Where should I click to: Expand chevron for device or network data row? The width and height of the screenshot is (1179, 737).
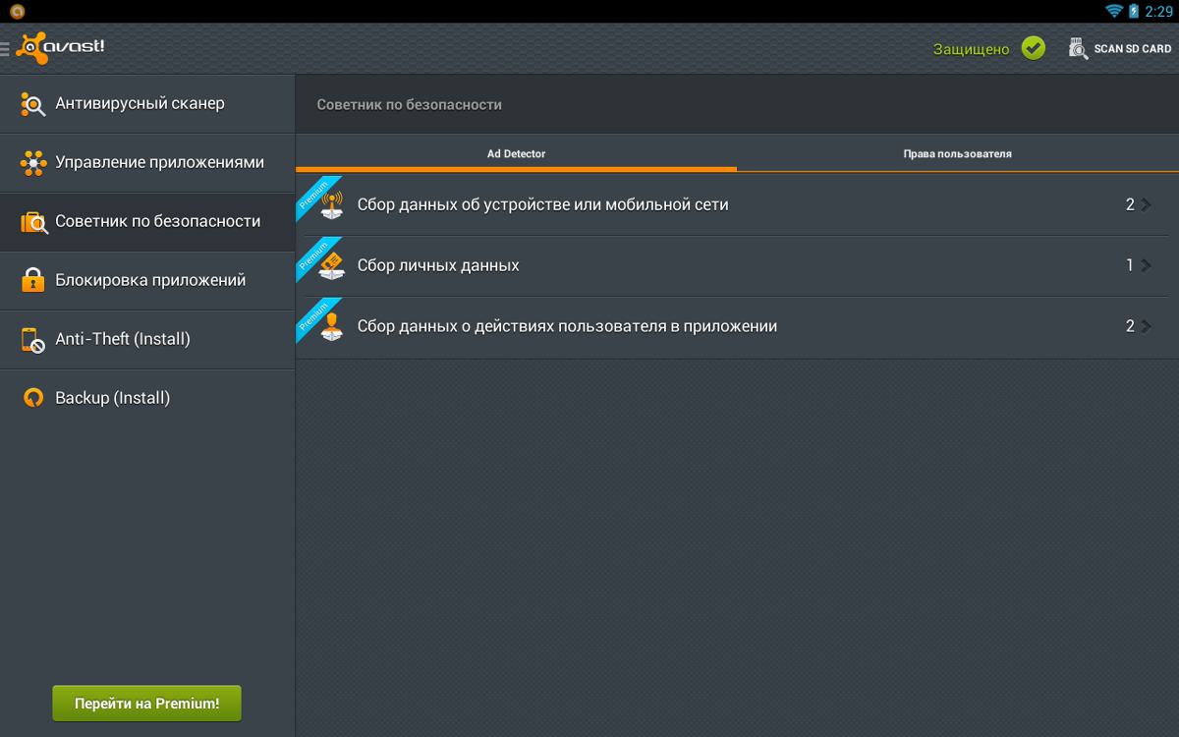pos(1146,204)
